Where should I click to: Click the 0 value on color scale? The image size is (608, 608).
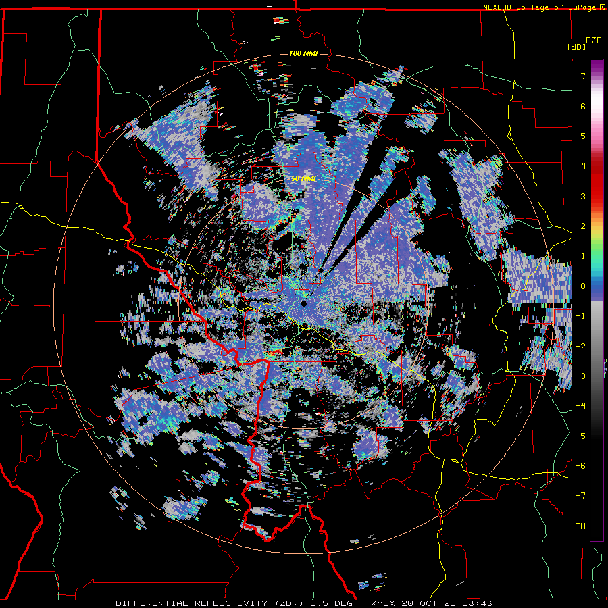tap(583, 286)
